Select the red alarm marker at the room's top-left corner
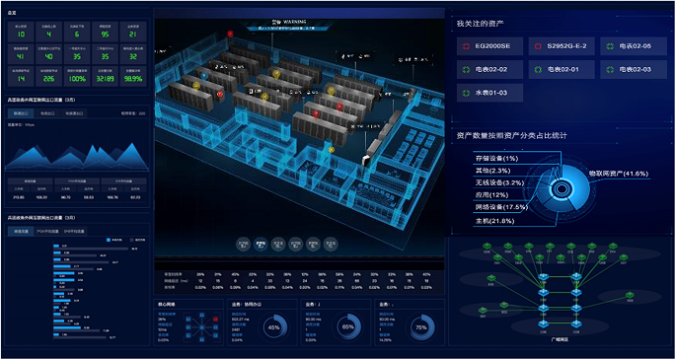Screen dimensions: 675x359 pyautogui.click(x=230, y=34)
